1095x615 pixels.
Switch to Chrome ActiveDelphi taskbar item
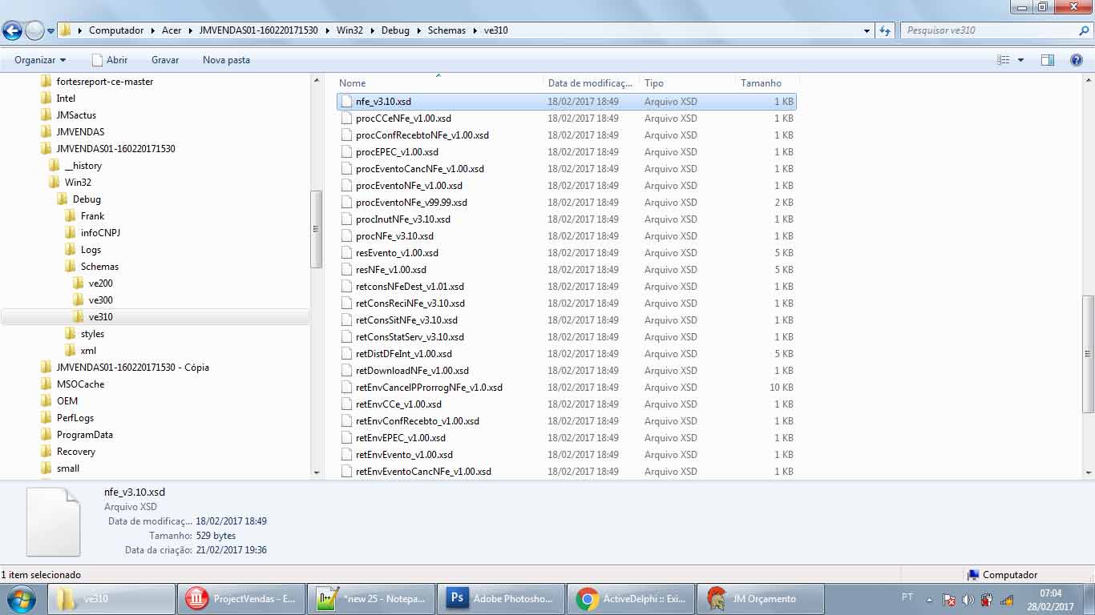(x=630, y=599)
